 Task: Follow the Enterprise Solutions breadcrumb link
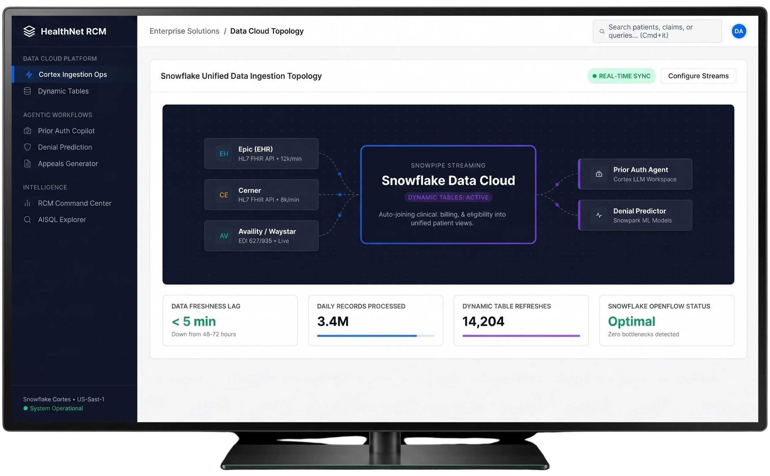click(184, 31)
